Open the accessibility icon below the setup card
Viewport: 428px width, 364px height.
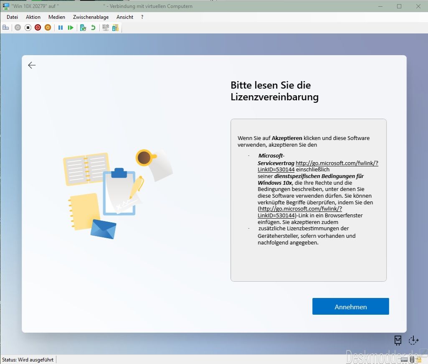click(x=413, y=340)
